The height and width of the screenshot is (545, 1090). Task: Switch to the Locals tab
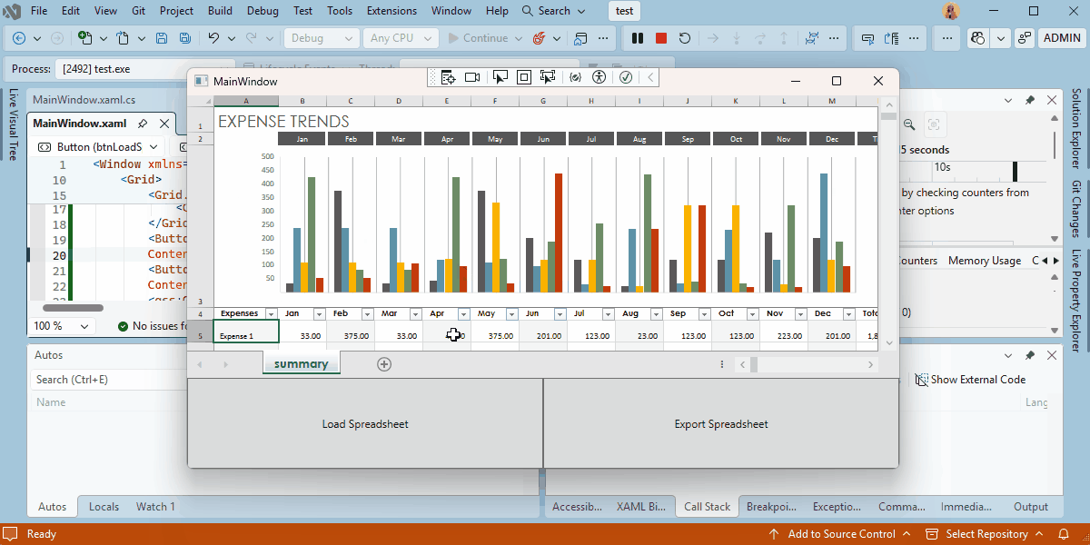point(104,507)
